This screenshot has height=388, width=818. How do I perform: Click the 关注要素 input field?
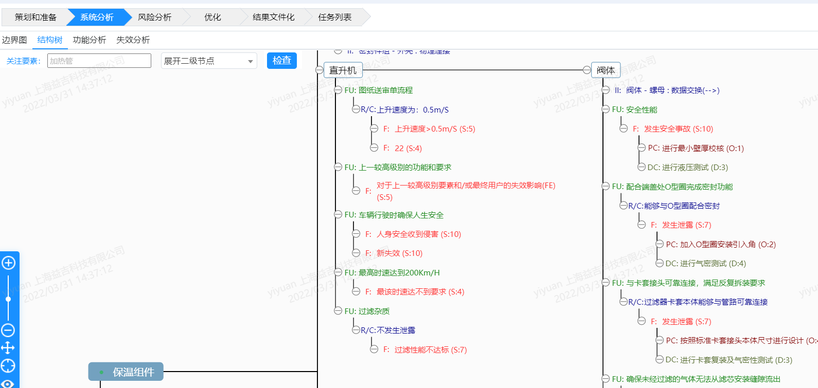pos(99,61)
